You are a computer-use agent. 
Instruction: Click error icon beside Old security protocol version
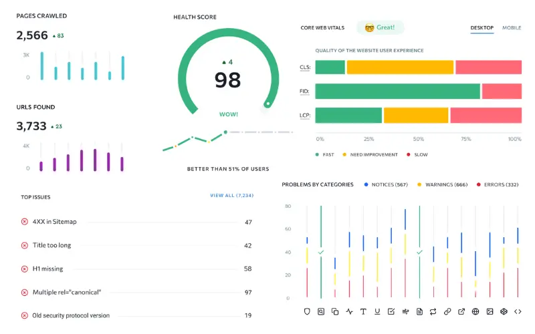click(x=25, y=315)
